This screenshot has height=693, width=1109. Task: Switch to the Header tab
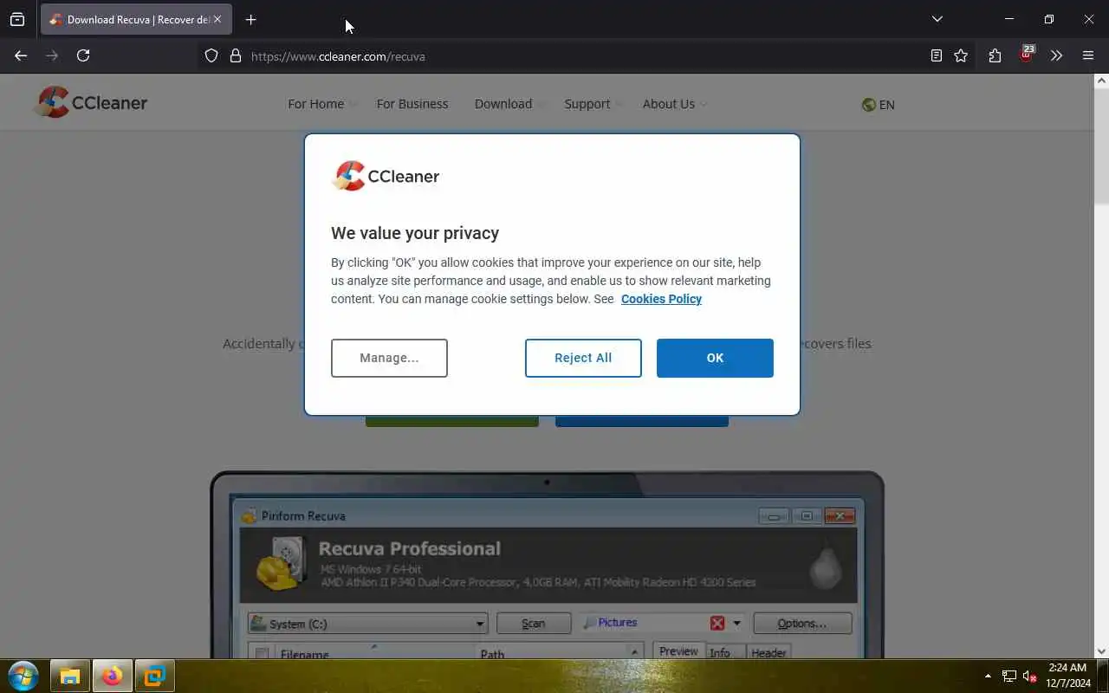[x=769, y=653]
